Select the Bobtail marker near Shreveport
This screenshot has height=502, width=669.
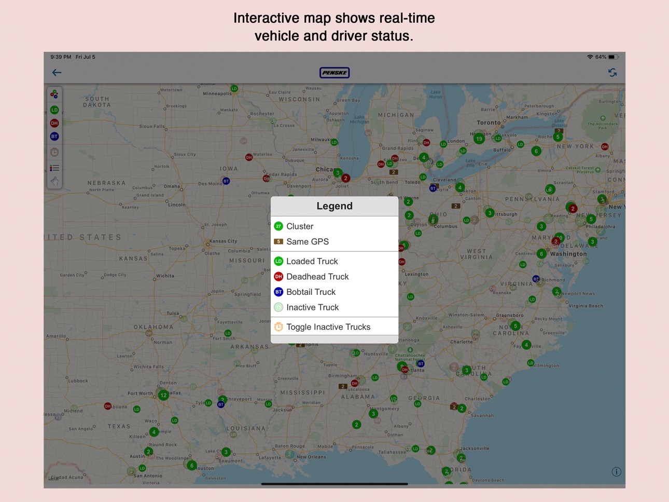221,404
